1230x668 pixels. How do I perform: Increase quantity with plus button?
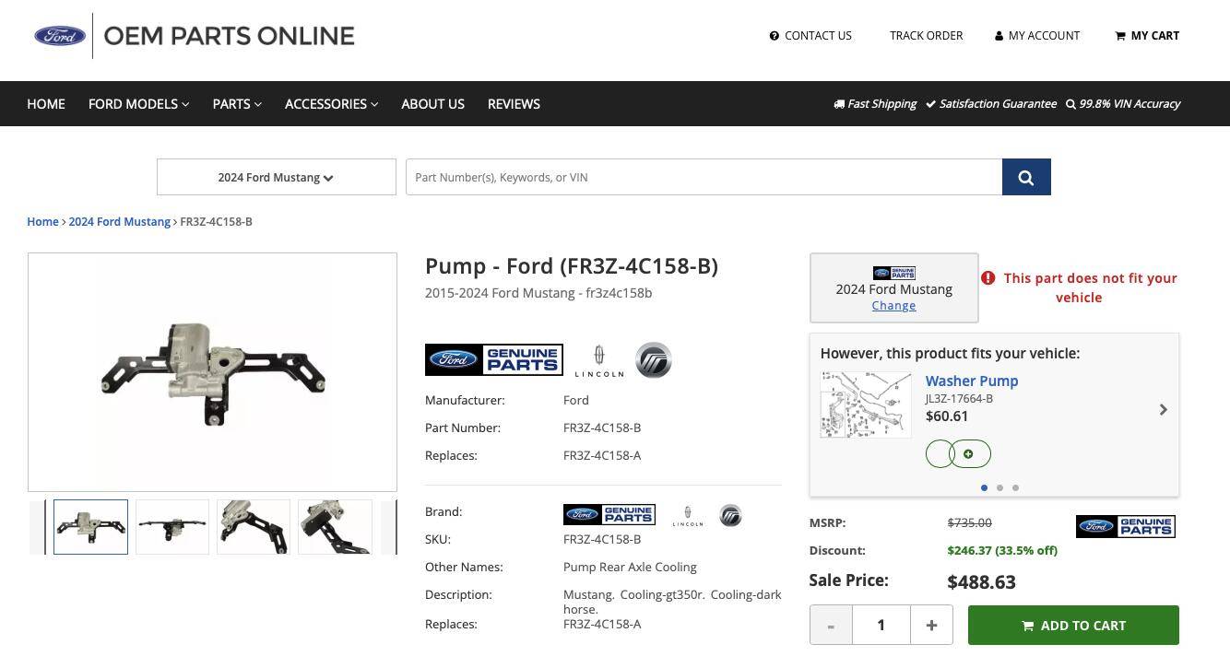(x=931, y=626)
